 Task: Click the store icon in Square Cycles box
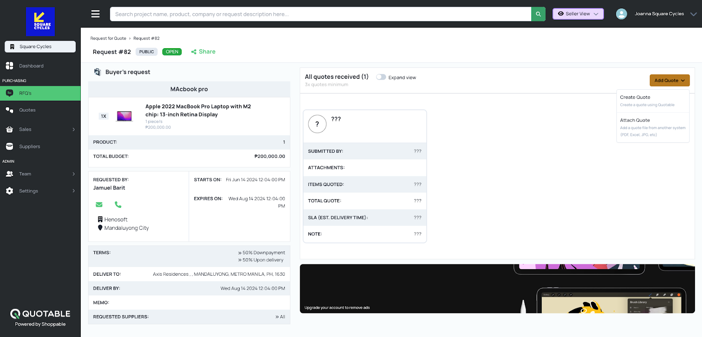12,46
